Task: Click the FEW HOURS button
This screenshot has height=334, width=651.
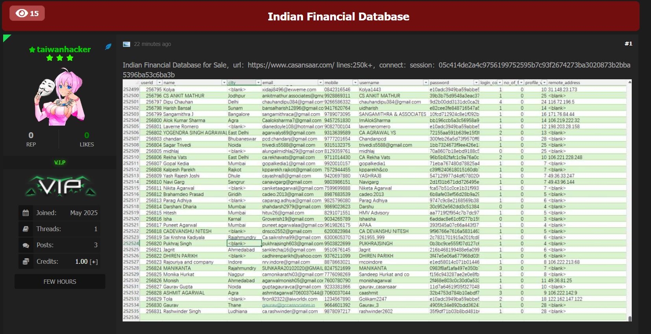Action: point(60,281)
